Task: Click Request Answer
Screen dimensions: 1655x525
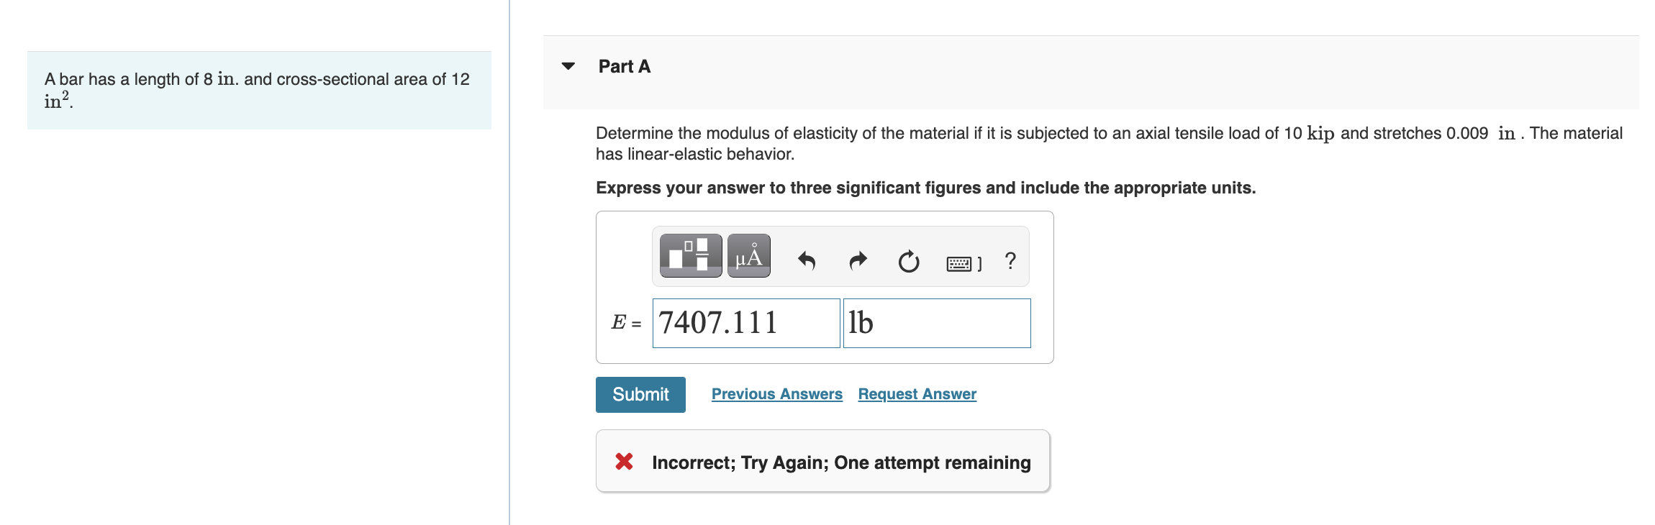Action: (x=917, y=393)
